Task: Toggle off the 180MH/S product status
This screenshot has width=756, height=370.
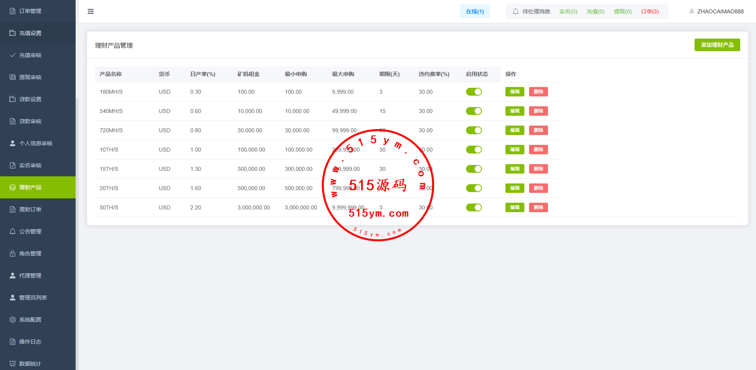Action: [x=474, y=92]
